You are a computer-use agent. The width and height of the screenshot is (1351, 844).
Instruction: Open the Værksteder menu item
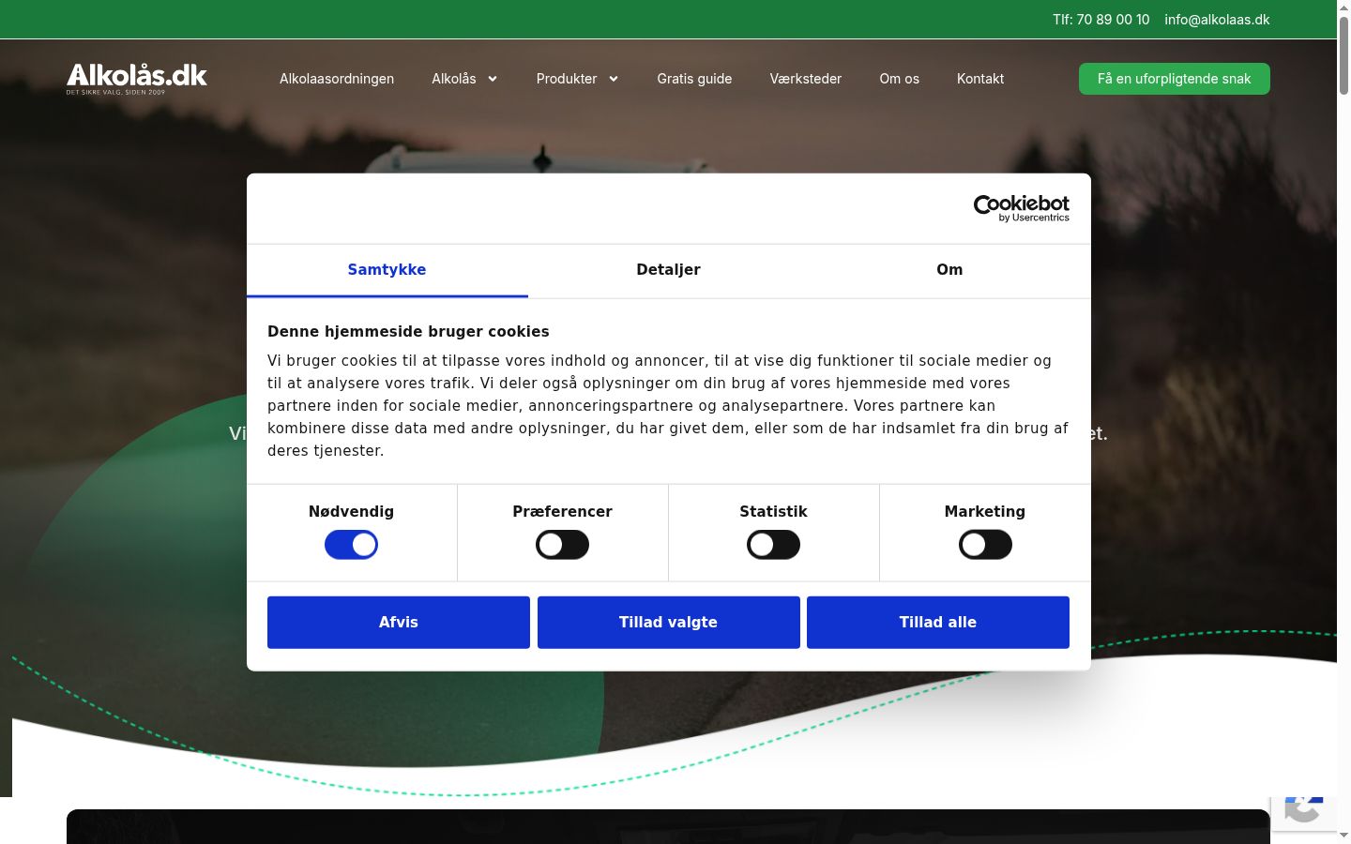(x=806, y=79)
